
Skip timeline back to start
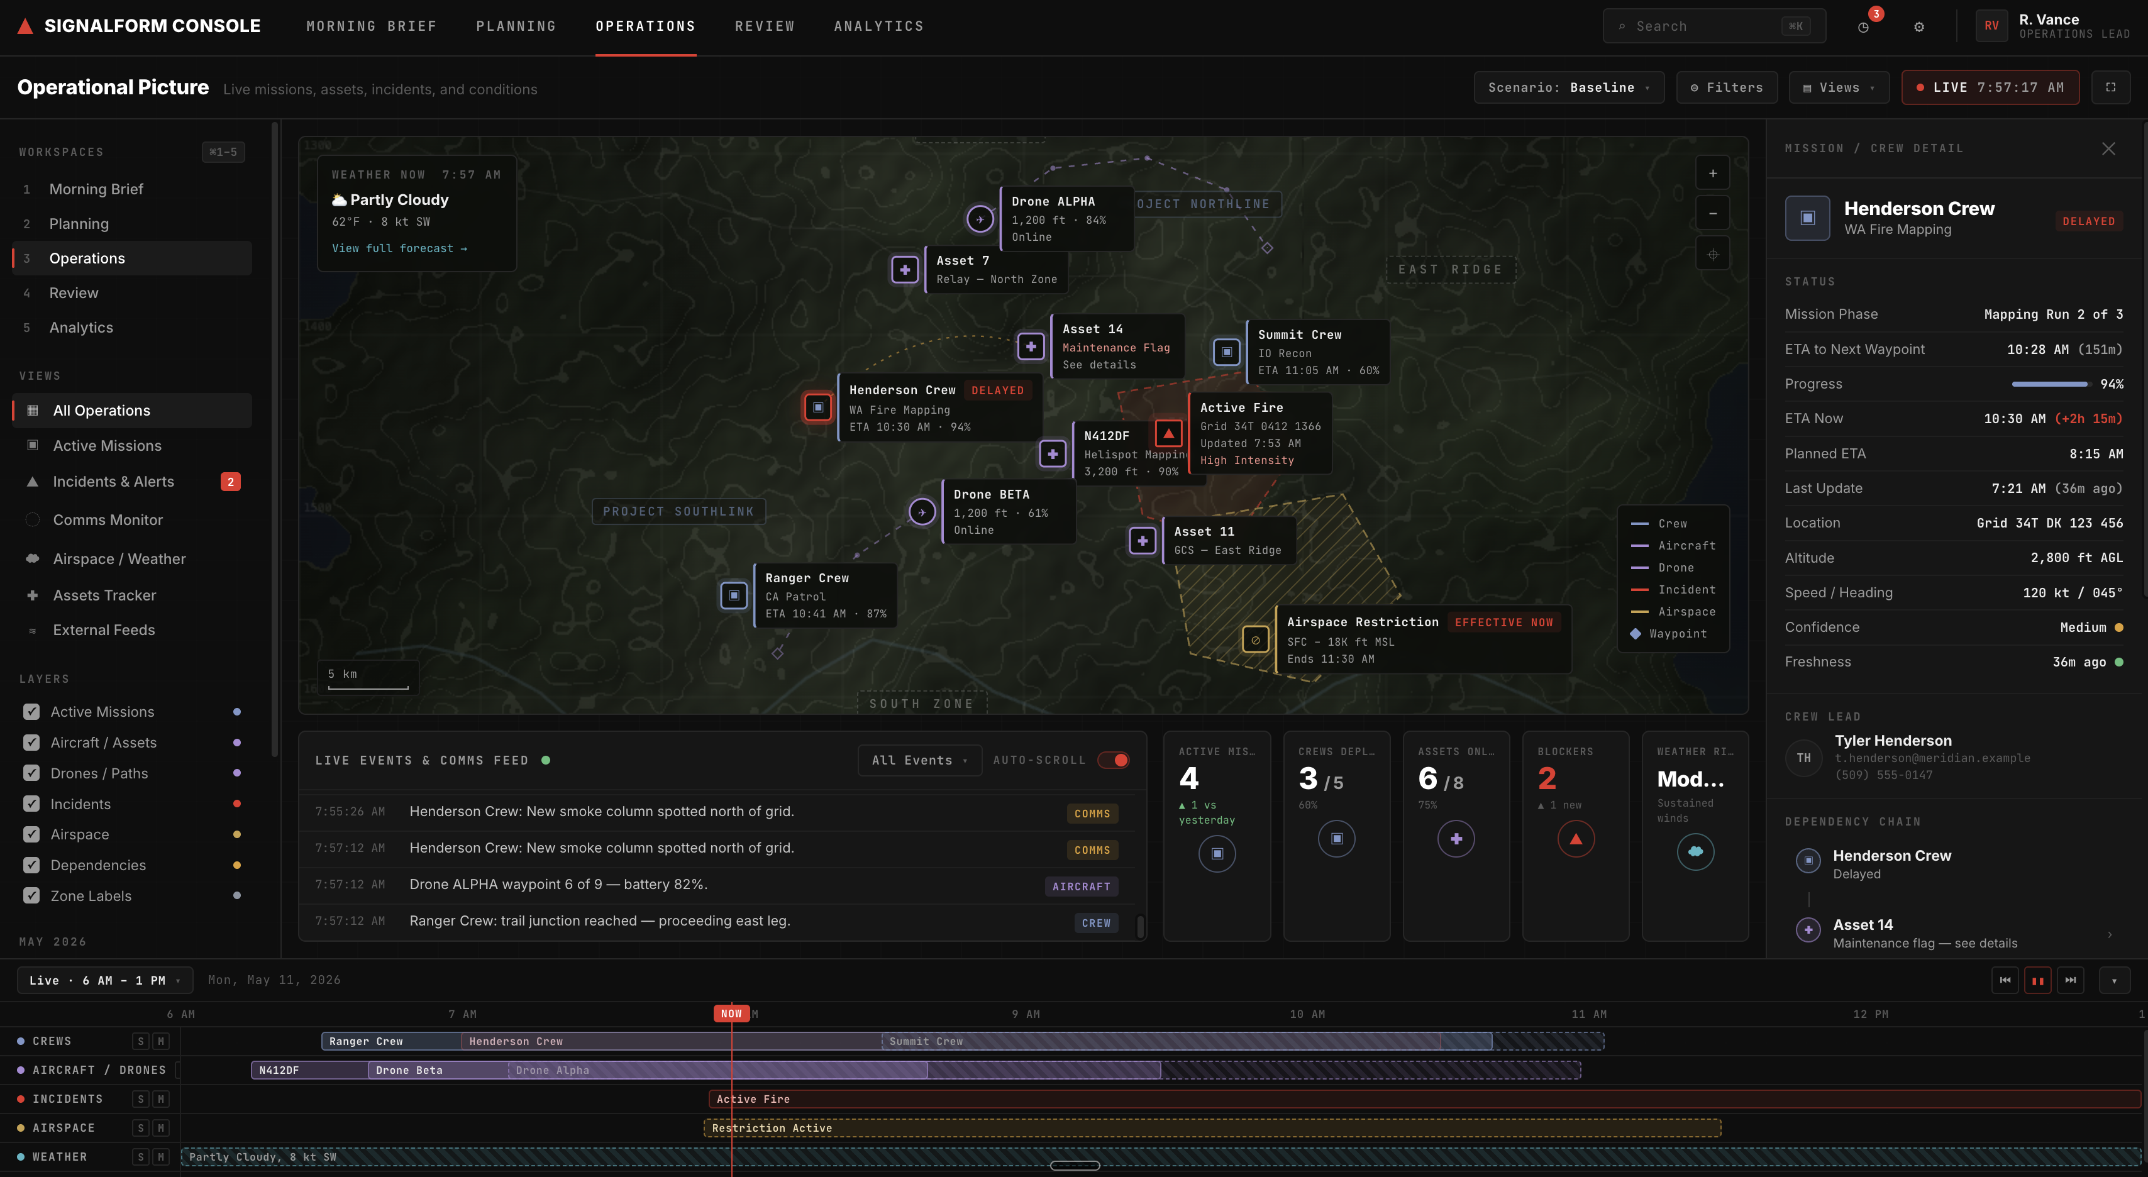2005,980
